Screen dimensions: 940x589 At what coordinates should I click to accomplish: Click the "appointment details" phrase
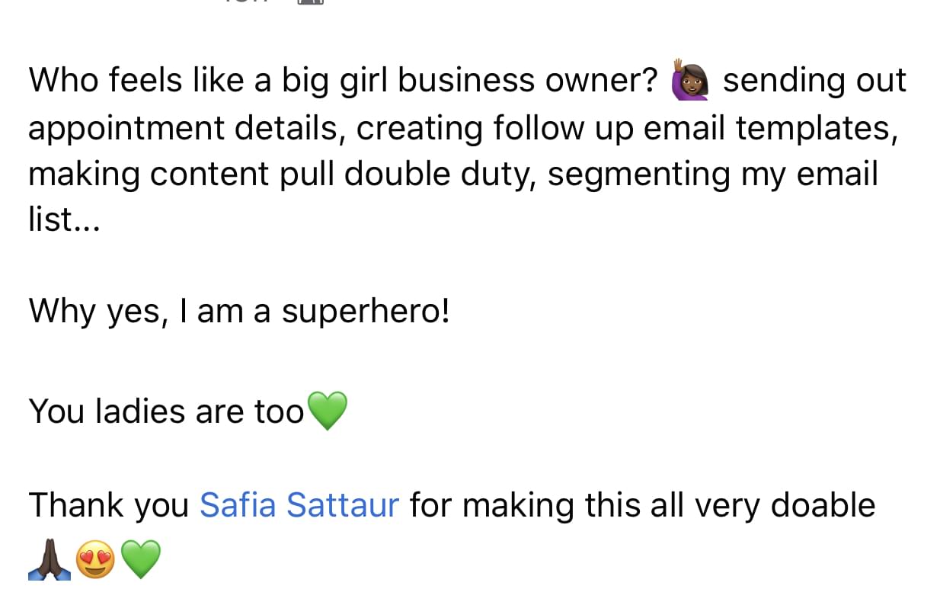pyautogui.click(x=183, y=128)
